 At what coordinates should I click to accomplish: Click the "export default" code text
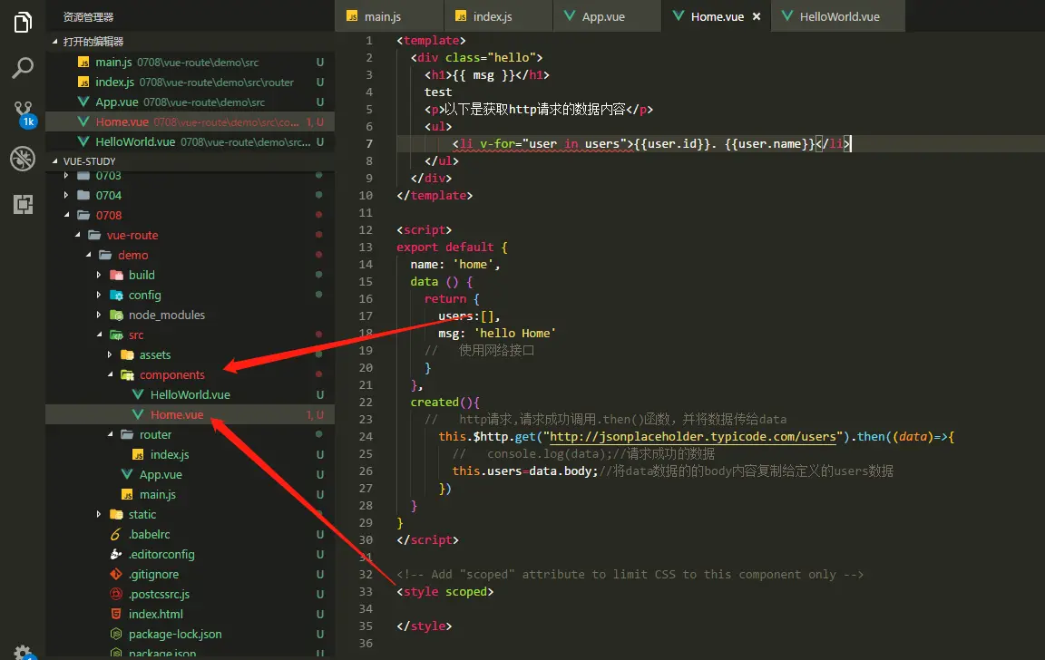point(444,247)
